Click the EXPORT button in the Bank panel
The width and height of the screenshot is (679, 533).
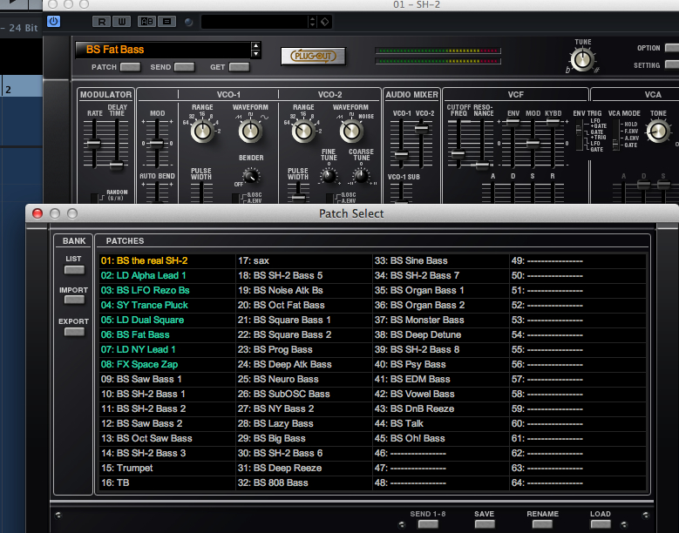click(x=74, y=332)
